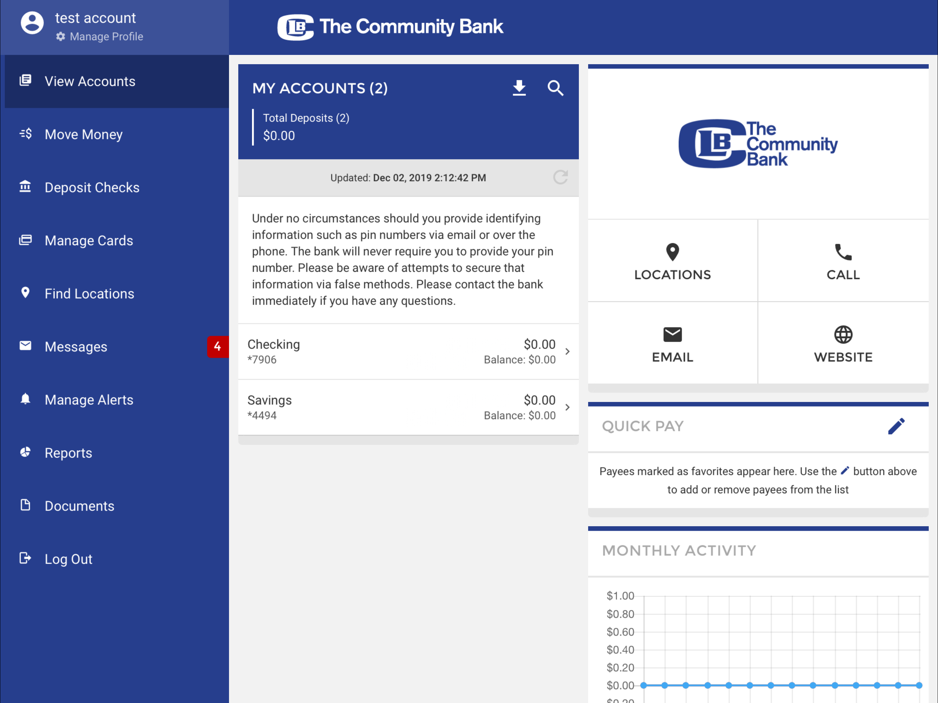
Task: Expand the Savings account chevron
Action: coord(567,407)
